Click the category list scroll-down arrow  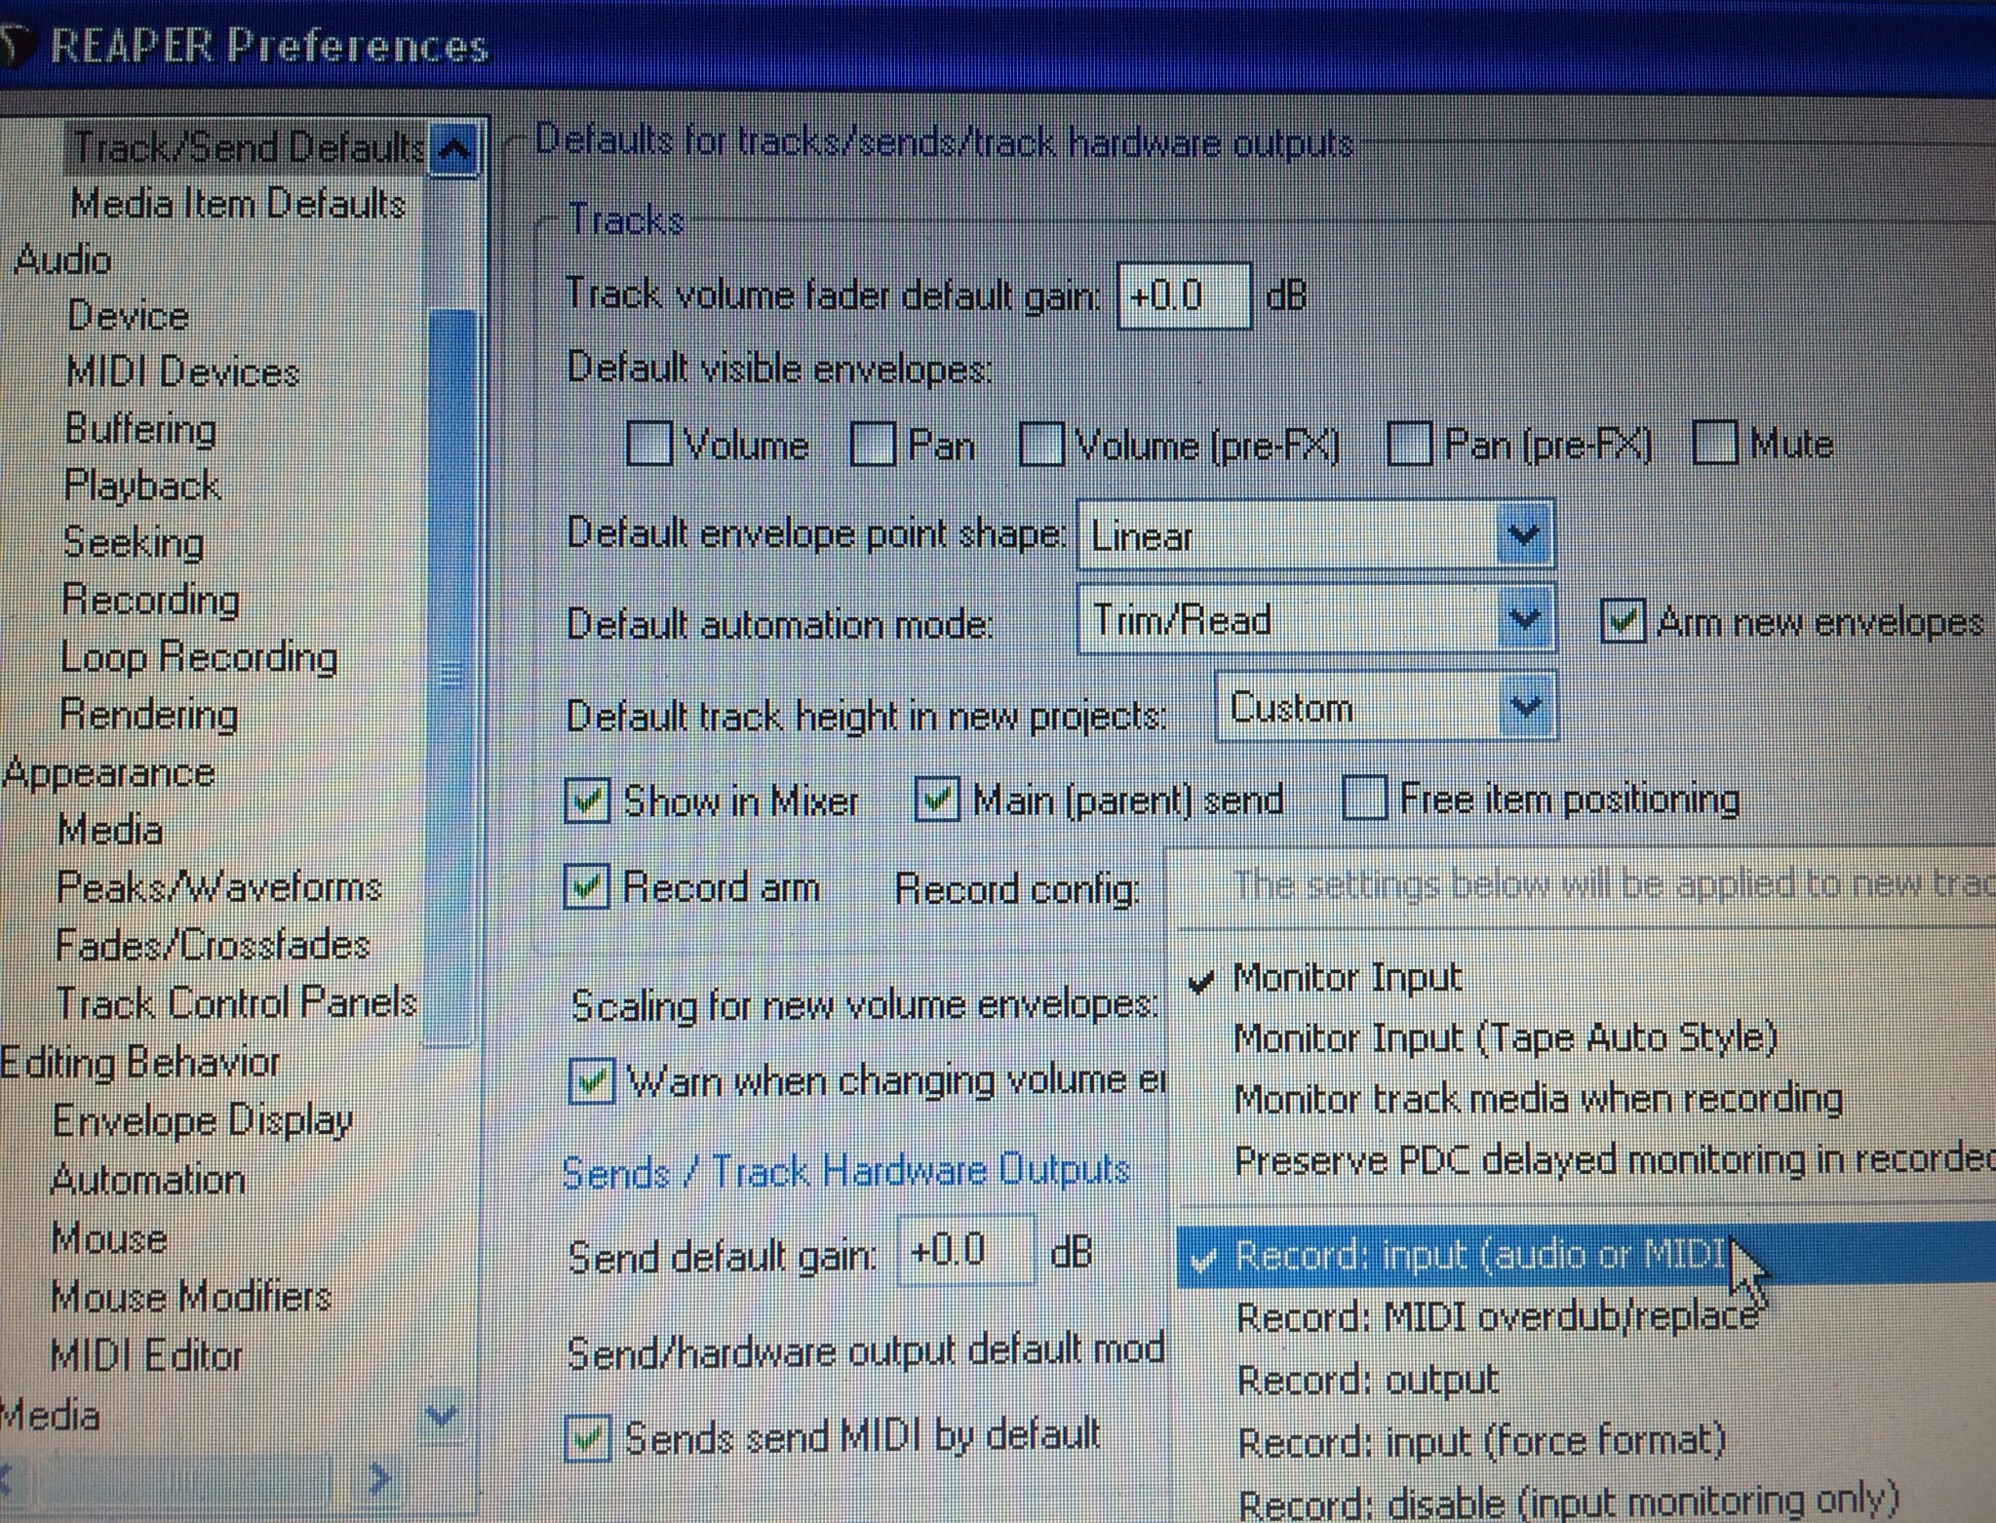coord(443,1414)
